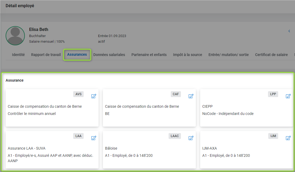Edit the AVS insurance card

pyautogui.click(x=94, y=96)
